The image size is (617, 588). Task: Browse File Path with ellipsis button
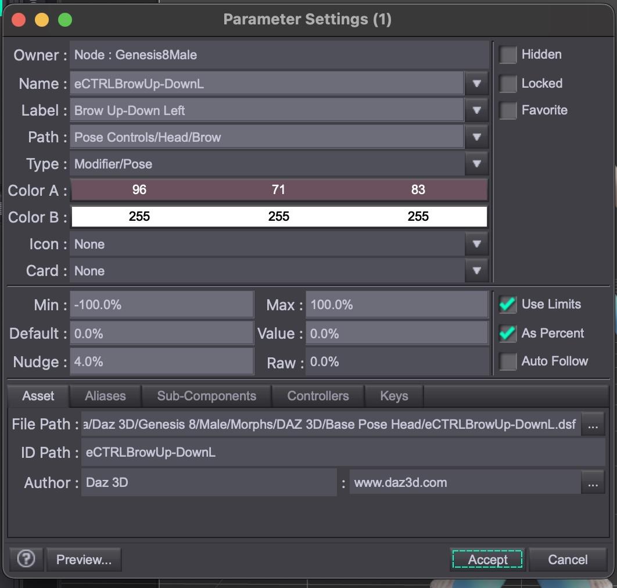click(x=593, y=425)
